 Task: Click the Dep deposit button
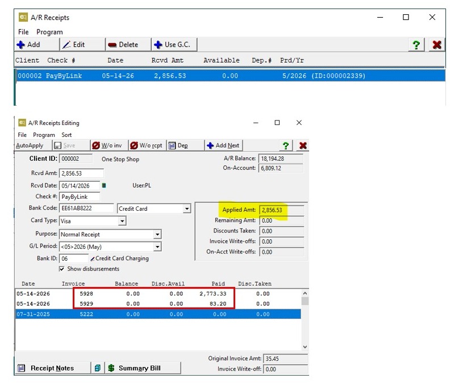(185, 145)
